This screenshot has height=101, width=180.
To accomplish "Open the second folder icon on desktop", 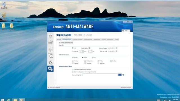I will (x=12, y=26).
